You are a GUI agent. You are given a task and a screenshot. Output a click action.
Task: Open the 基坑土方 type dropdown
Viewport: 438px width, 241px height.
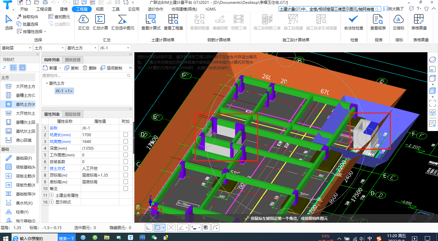82,48
